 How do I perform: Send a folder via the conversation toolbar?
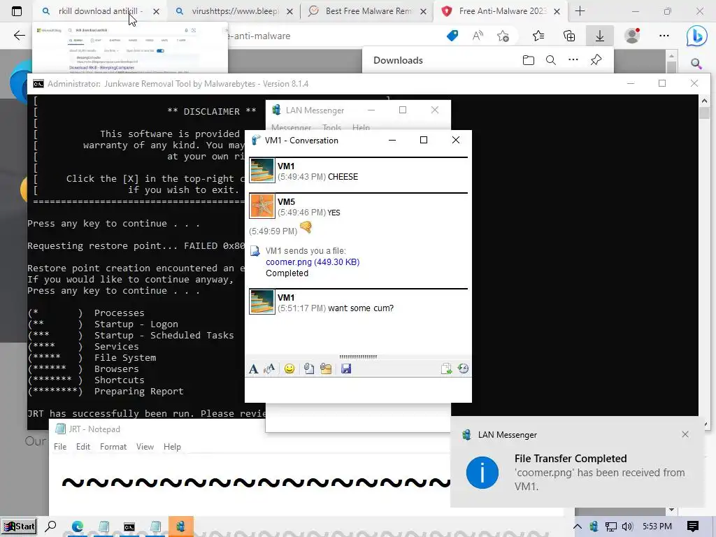pos(326,369)
